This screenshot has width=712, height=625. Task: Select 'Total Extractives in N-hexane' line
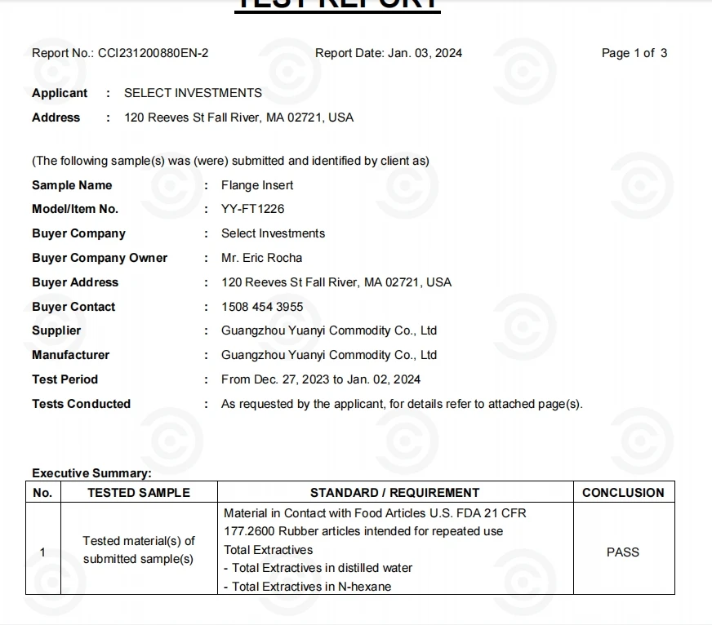(x=307, y=587)
